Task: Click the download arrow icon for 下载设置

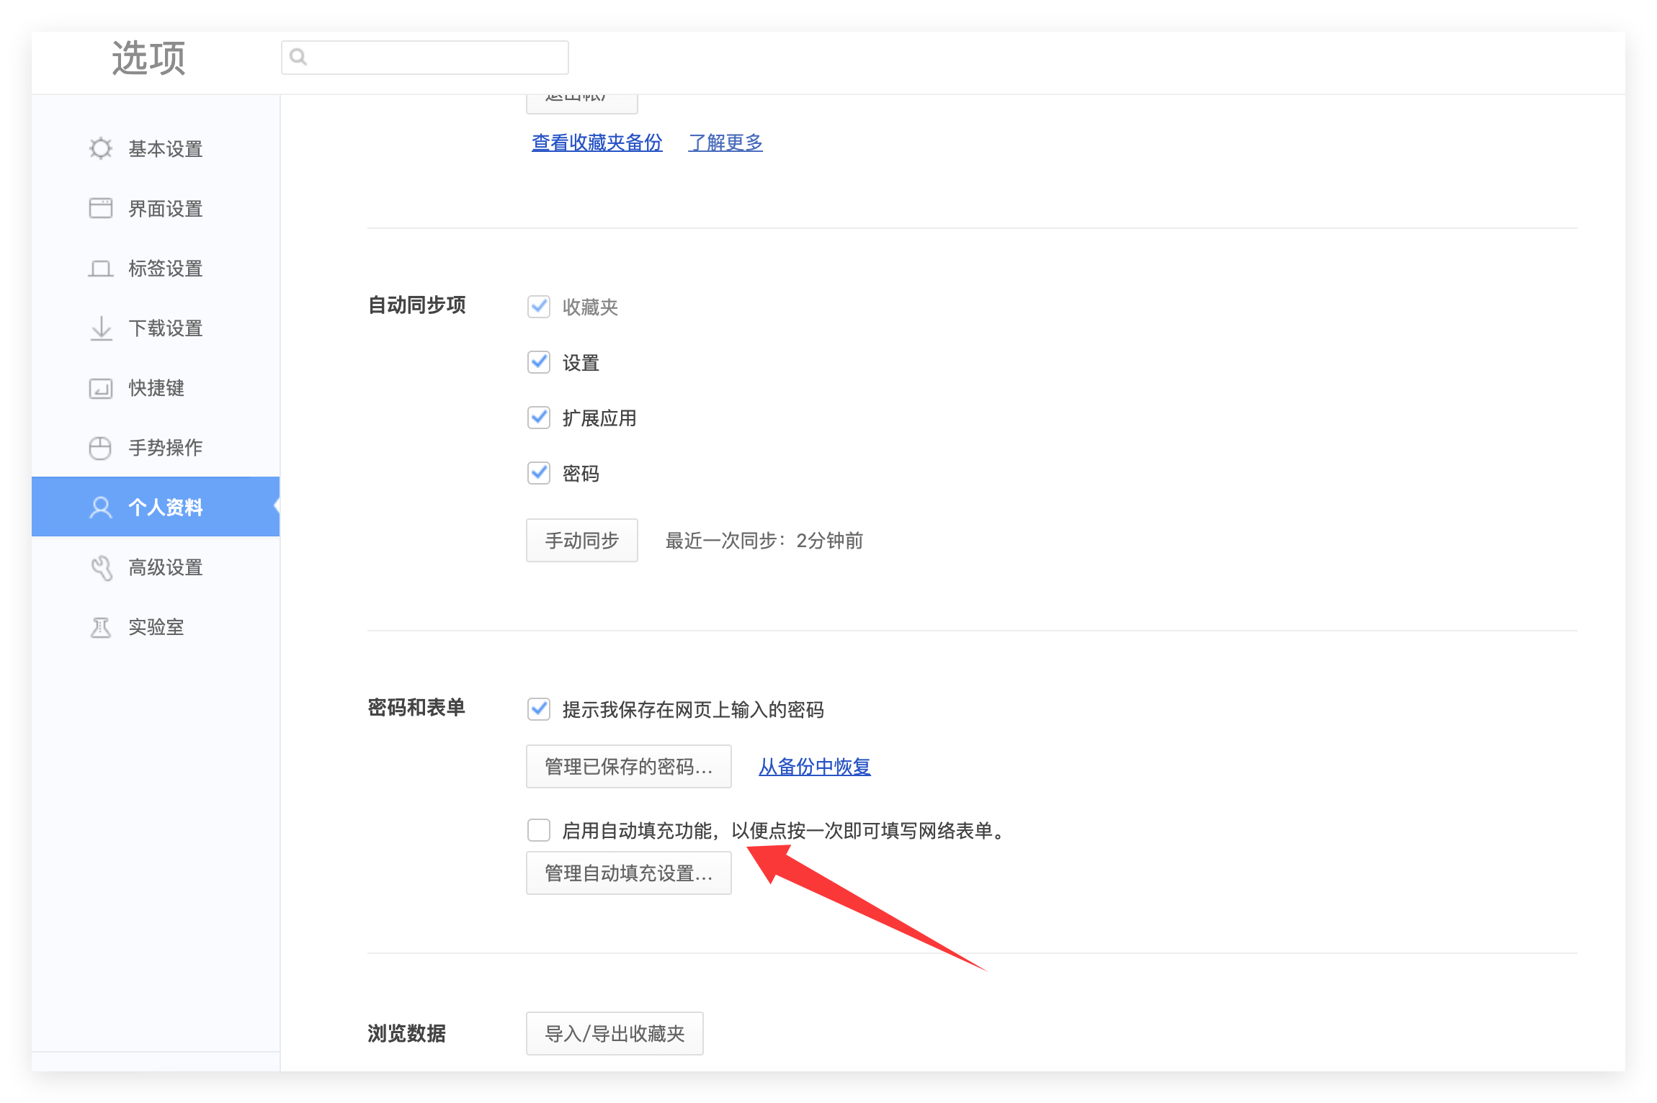Action: (x=101, y=328)
